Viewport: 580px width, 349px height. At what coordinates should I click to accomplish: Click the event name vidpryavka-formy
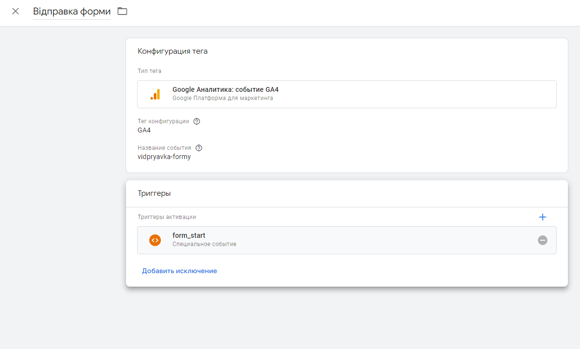(x=164, y=157)
